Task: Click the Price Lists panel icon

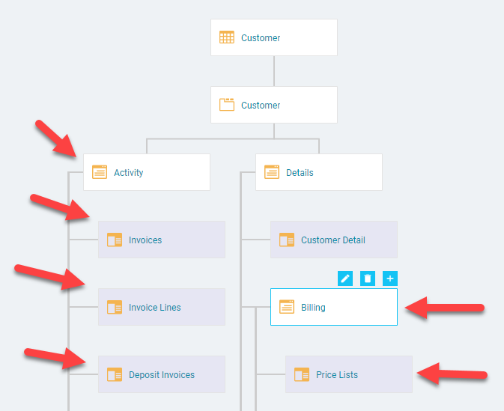Action: click(302, 374)
